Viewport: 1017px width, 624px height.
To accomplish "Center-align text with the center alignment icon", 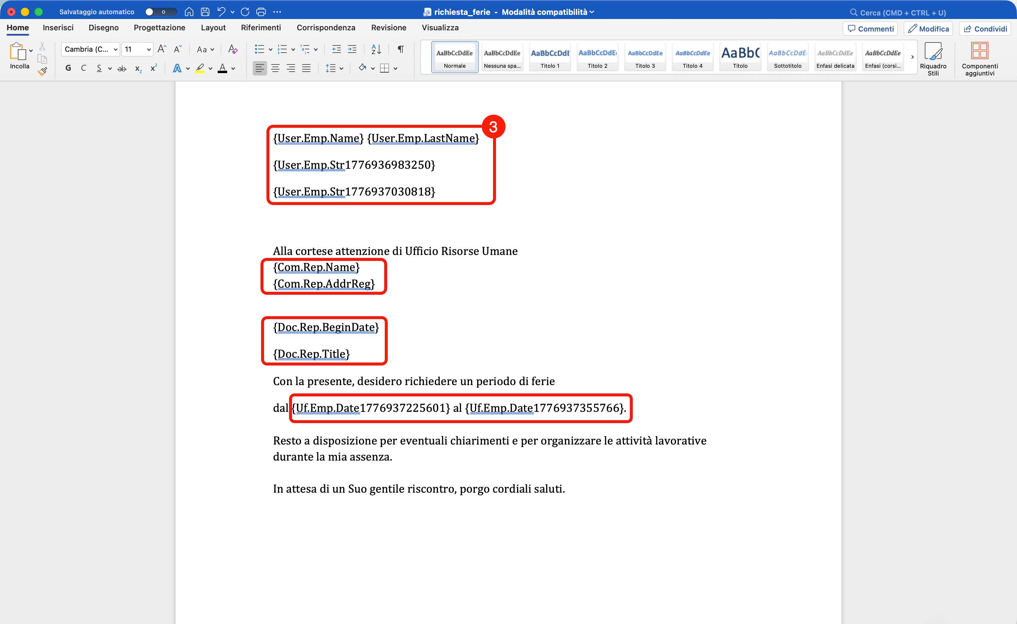I will click(275, 68).
